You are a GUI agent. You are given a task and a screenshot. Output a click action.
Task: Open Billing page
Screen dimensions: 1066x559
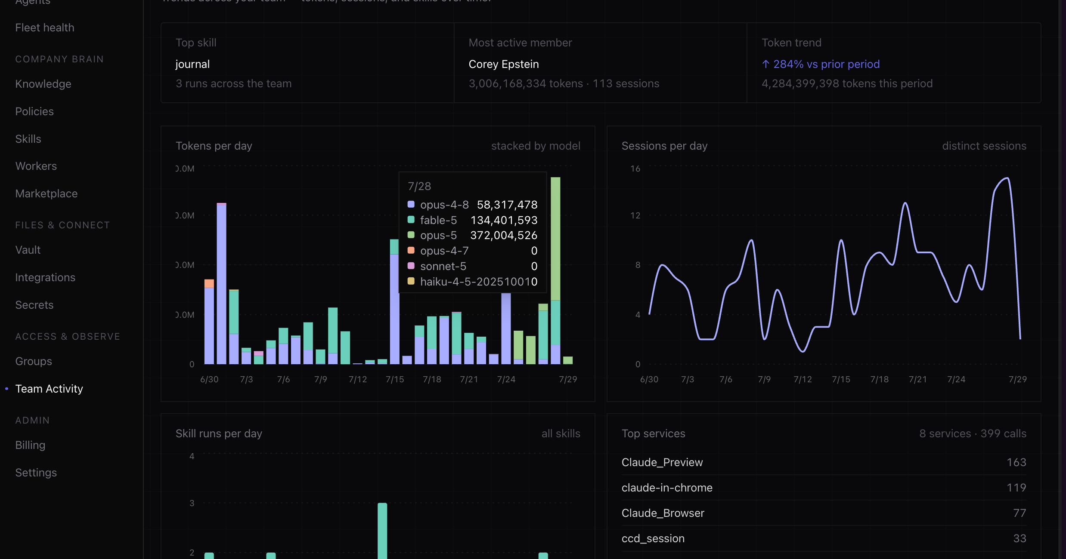click(x=30, y=445)
